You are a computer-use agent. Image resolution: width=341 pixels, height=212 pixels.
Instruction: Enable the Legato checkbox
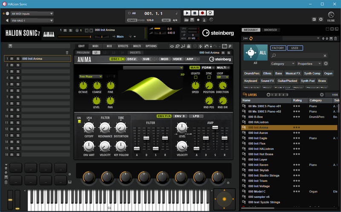pos(196,77)
